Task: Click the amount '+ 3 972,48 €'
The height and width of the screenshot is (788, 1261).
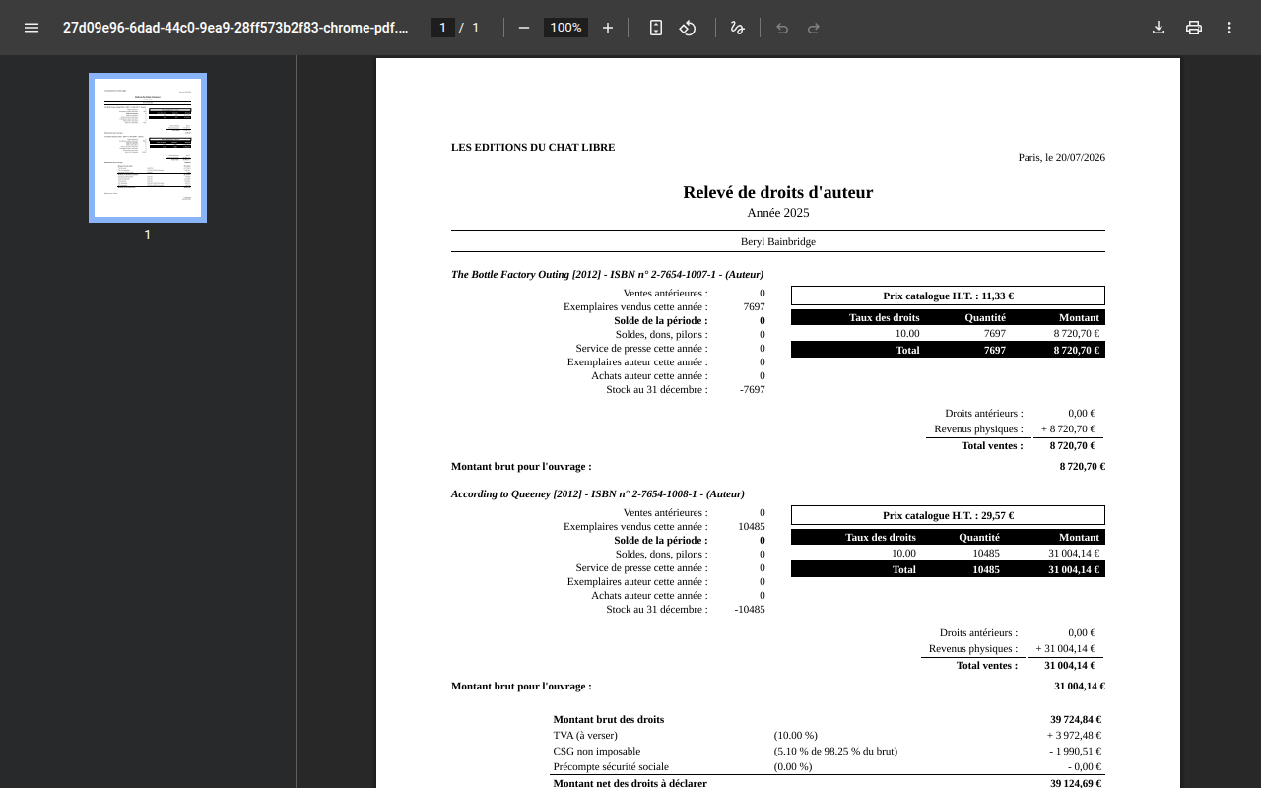Action: (x=1074, y=735)
